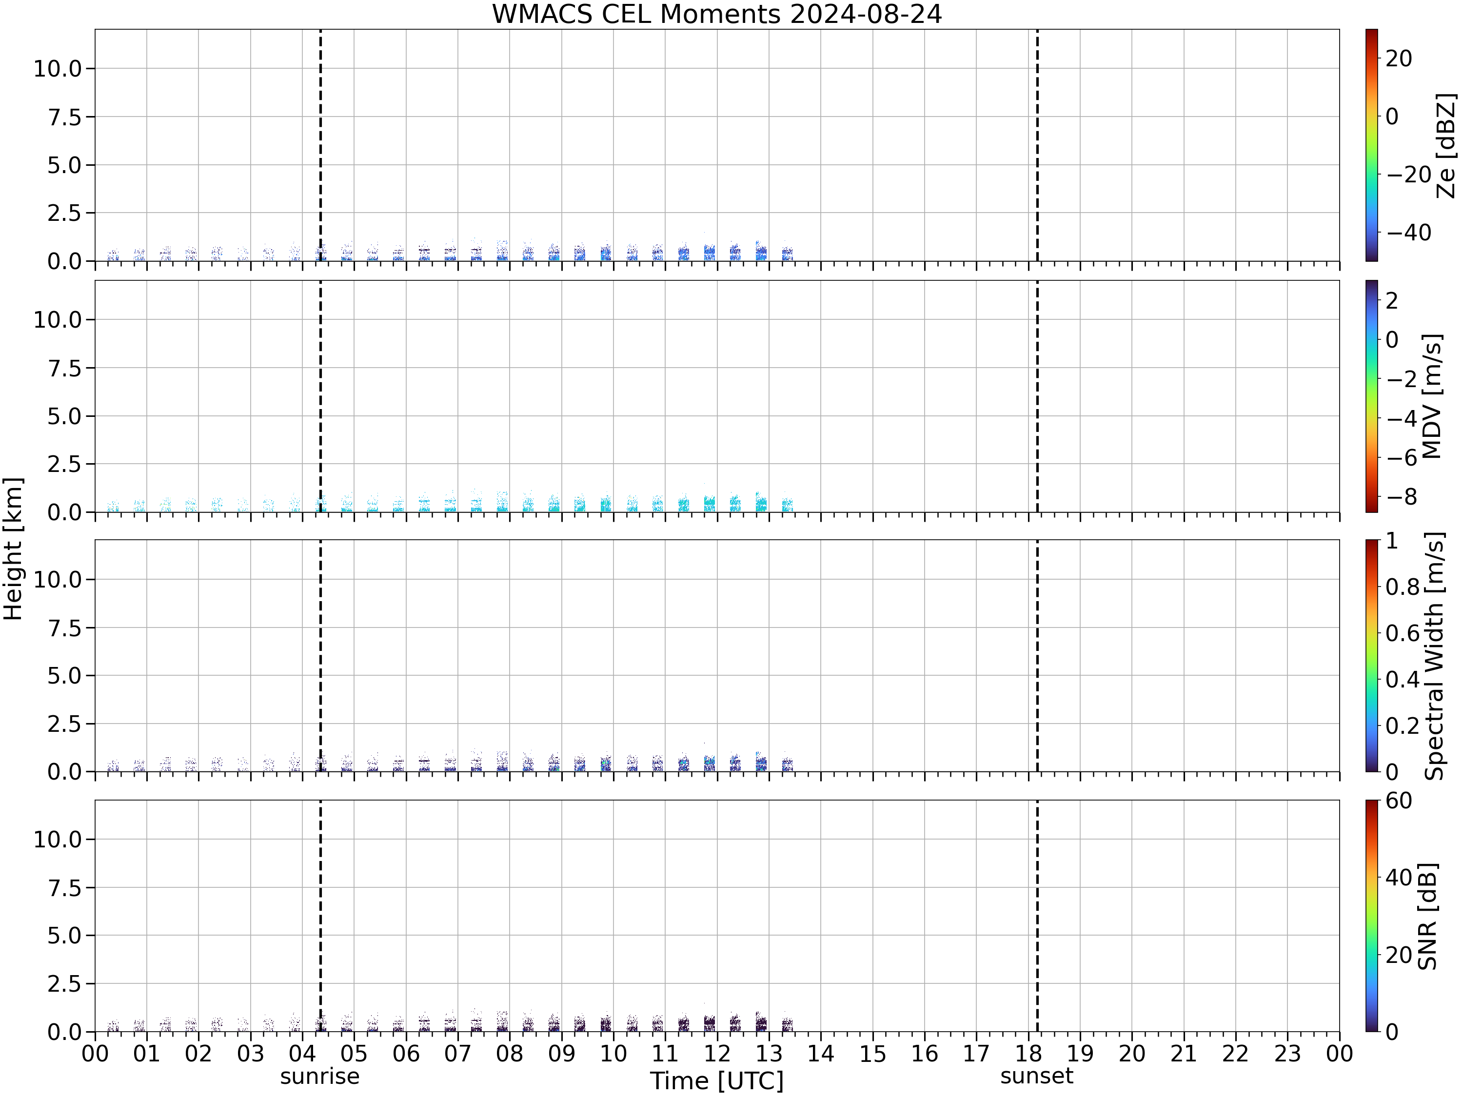Click the sunrise label below the axis
Viewport: 1463px width, 1097px height.
coord(319,1077)
